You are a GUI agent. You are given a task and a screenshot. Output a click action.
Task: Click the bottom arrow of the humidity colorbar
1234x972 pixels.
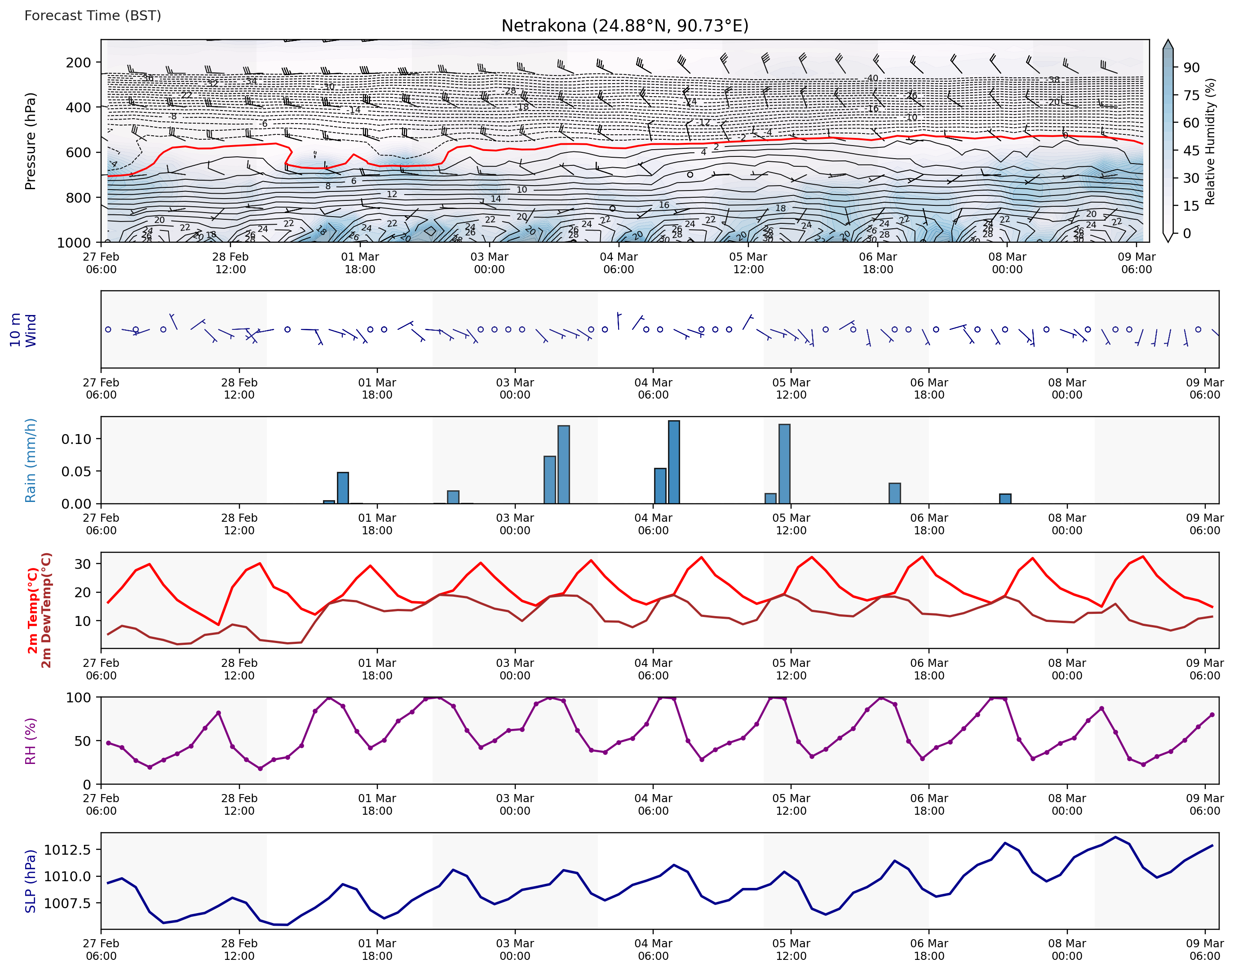1168,237
